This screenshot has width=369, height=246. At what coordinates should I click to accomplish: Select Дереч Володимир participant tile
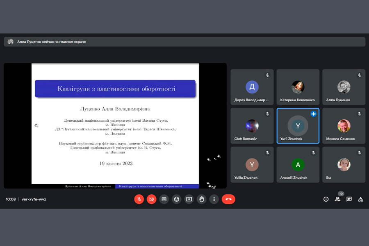pyautogui.click(x=252, y=87)
